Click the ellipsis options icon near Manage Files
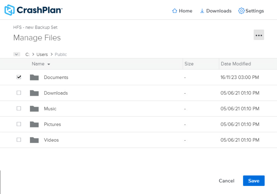 click(259, 35)
